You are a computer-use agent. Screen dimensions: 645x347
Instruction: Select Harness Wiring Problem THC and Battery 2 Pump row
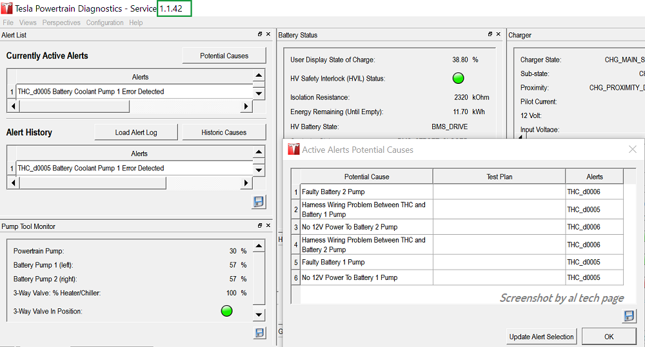point(457,244)
